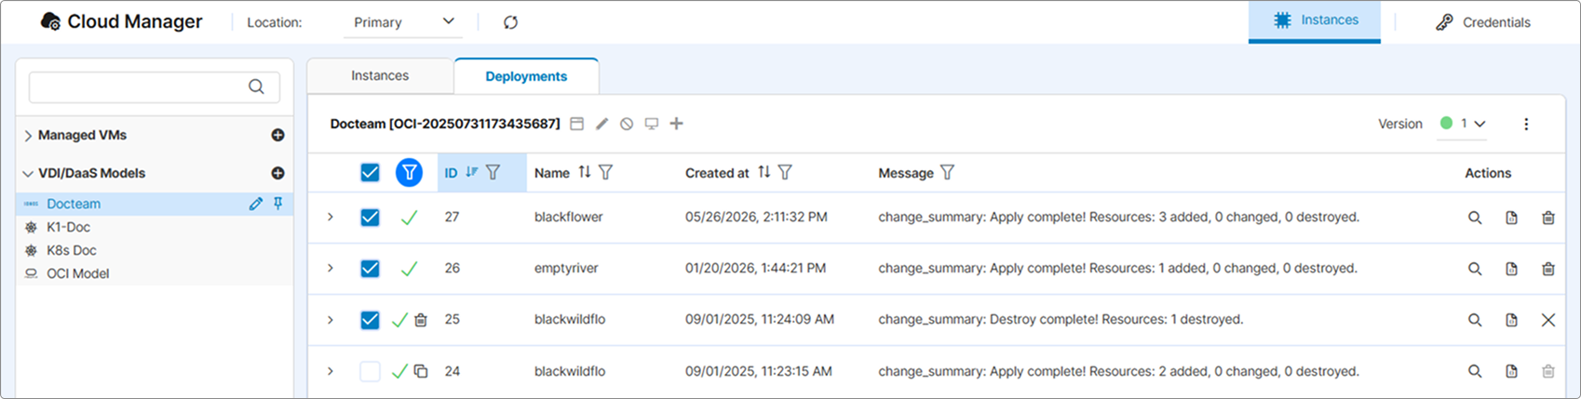Uncheck the checkbox for deployment 26
The height and width of the screenshot is (399, 1581).
[x=370, y=268]
